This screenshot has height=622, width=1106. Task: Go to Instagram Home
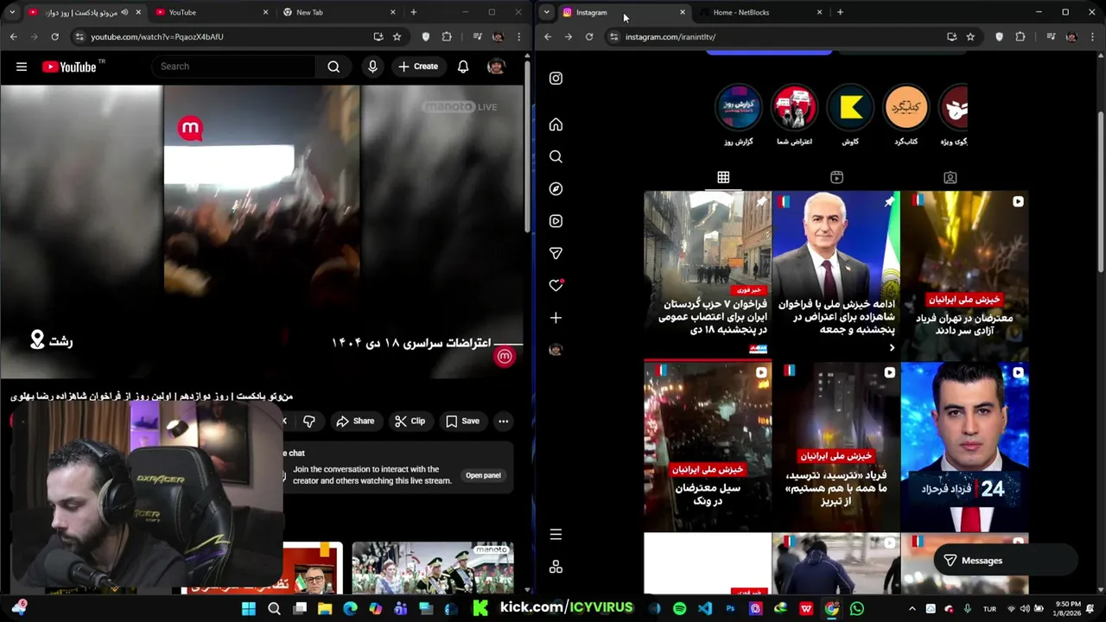tap(556, 124)
